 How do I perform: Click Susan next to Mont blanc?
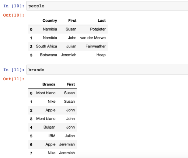click(69, 93)
